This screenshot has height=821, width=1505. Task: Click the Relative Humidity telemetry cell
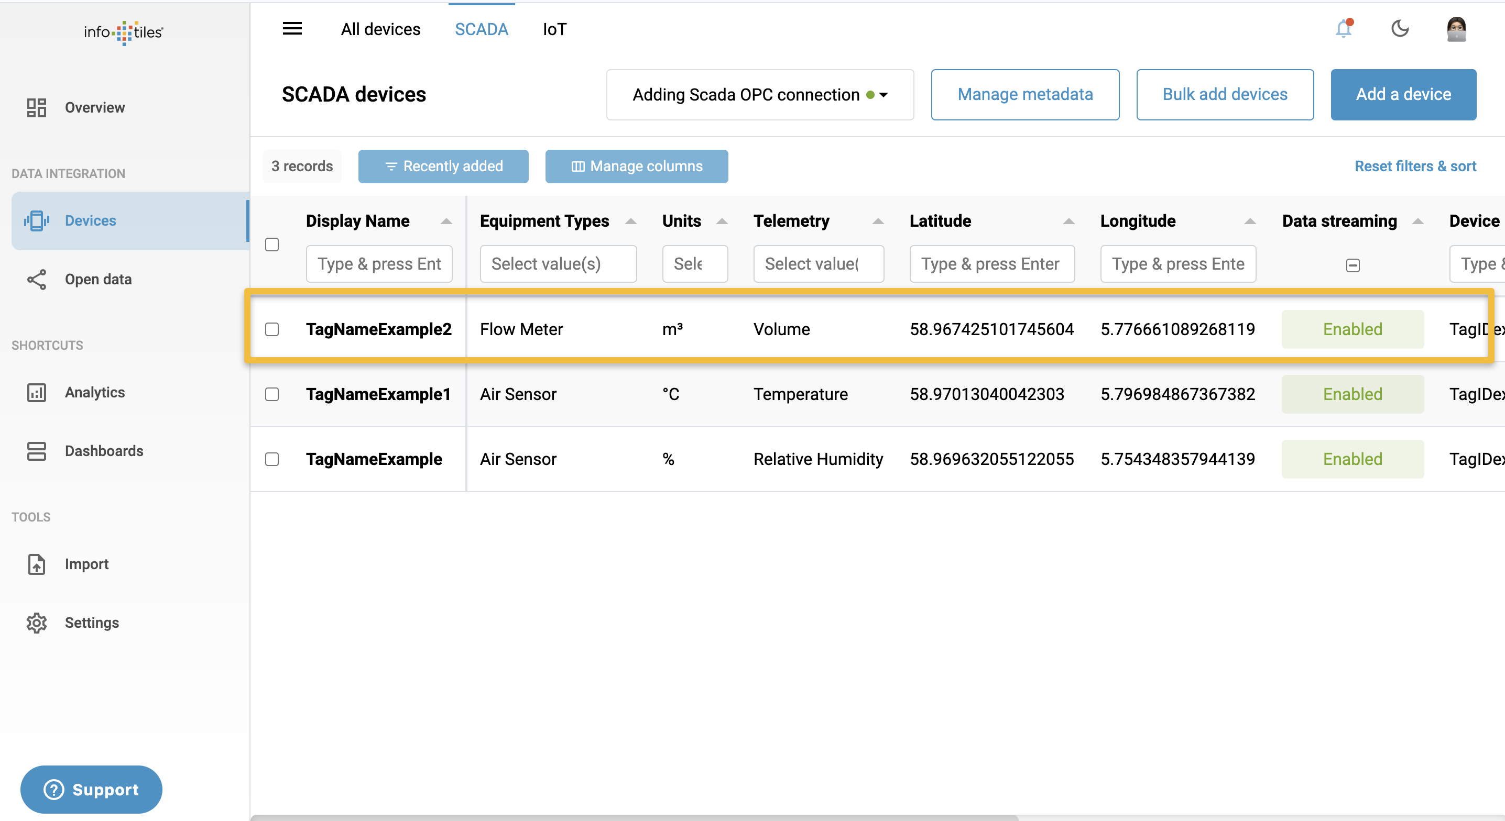tap(818, 459)
